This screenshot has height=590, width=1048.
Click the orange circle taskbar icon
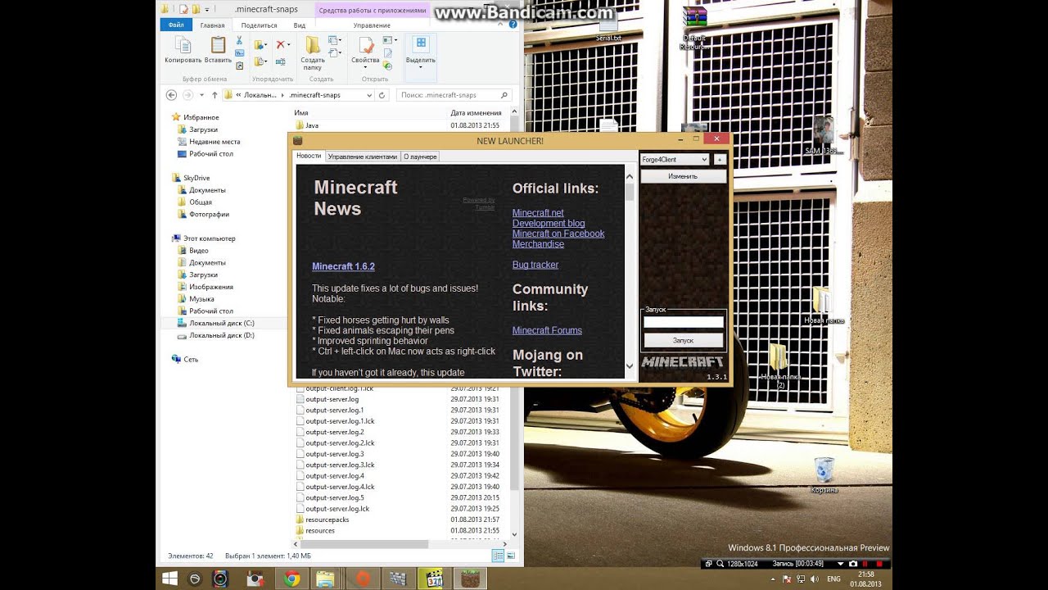[x=363, y=579]
